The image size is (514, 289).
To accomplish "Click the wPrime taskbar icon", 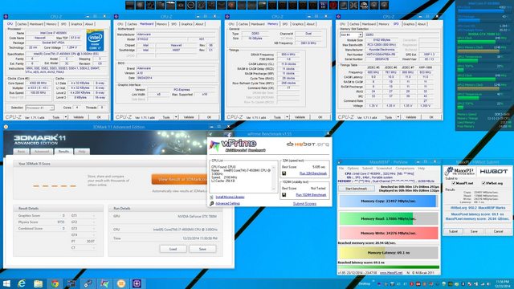I will [104, 283].
